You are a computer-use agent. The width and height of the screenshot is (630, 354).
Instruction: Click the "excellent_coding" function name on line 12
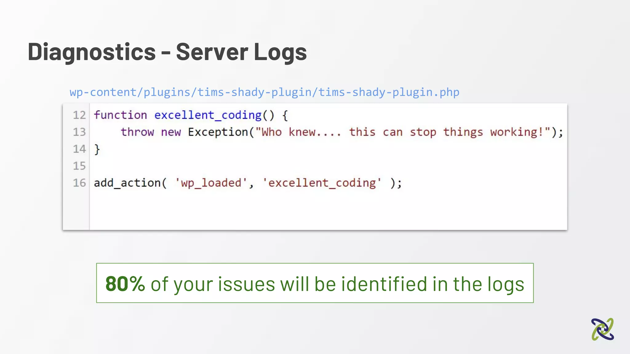[208, 116]
